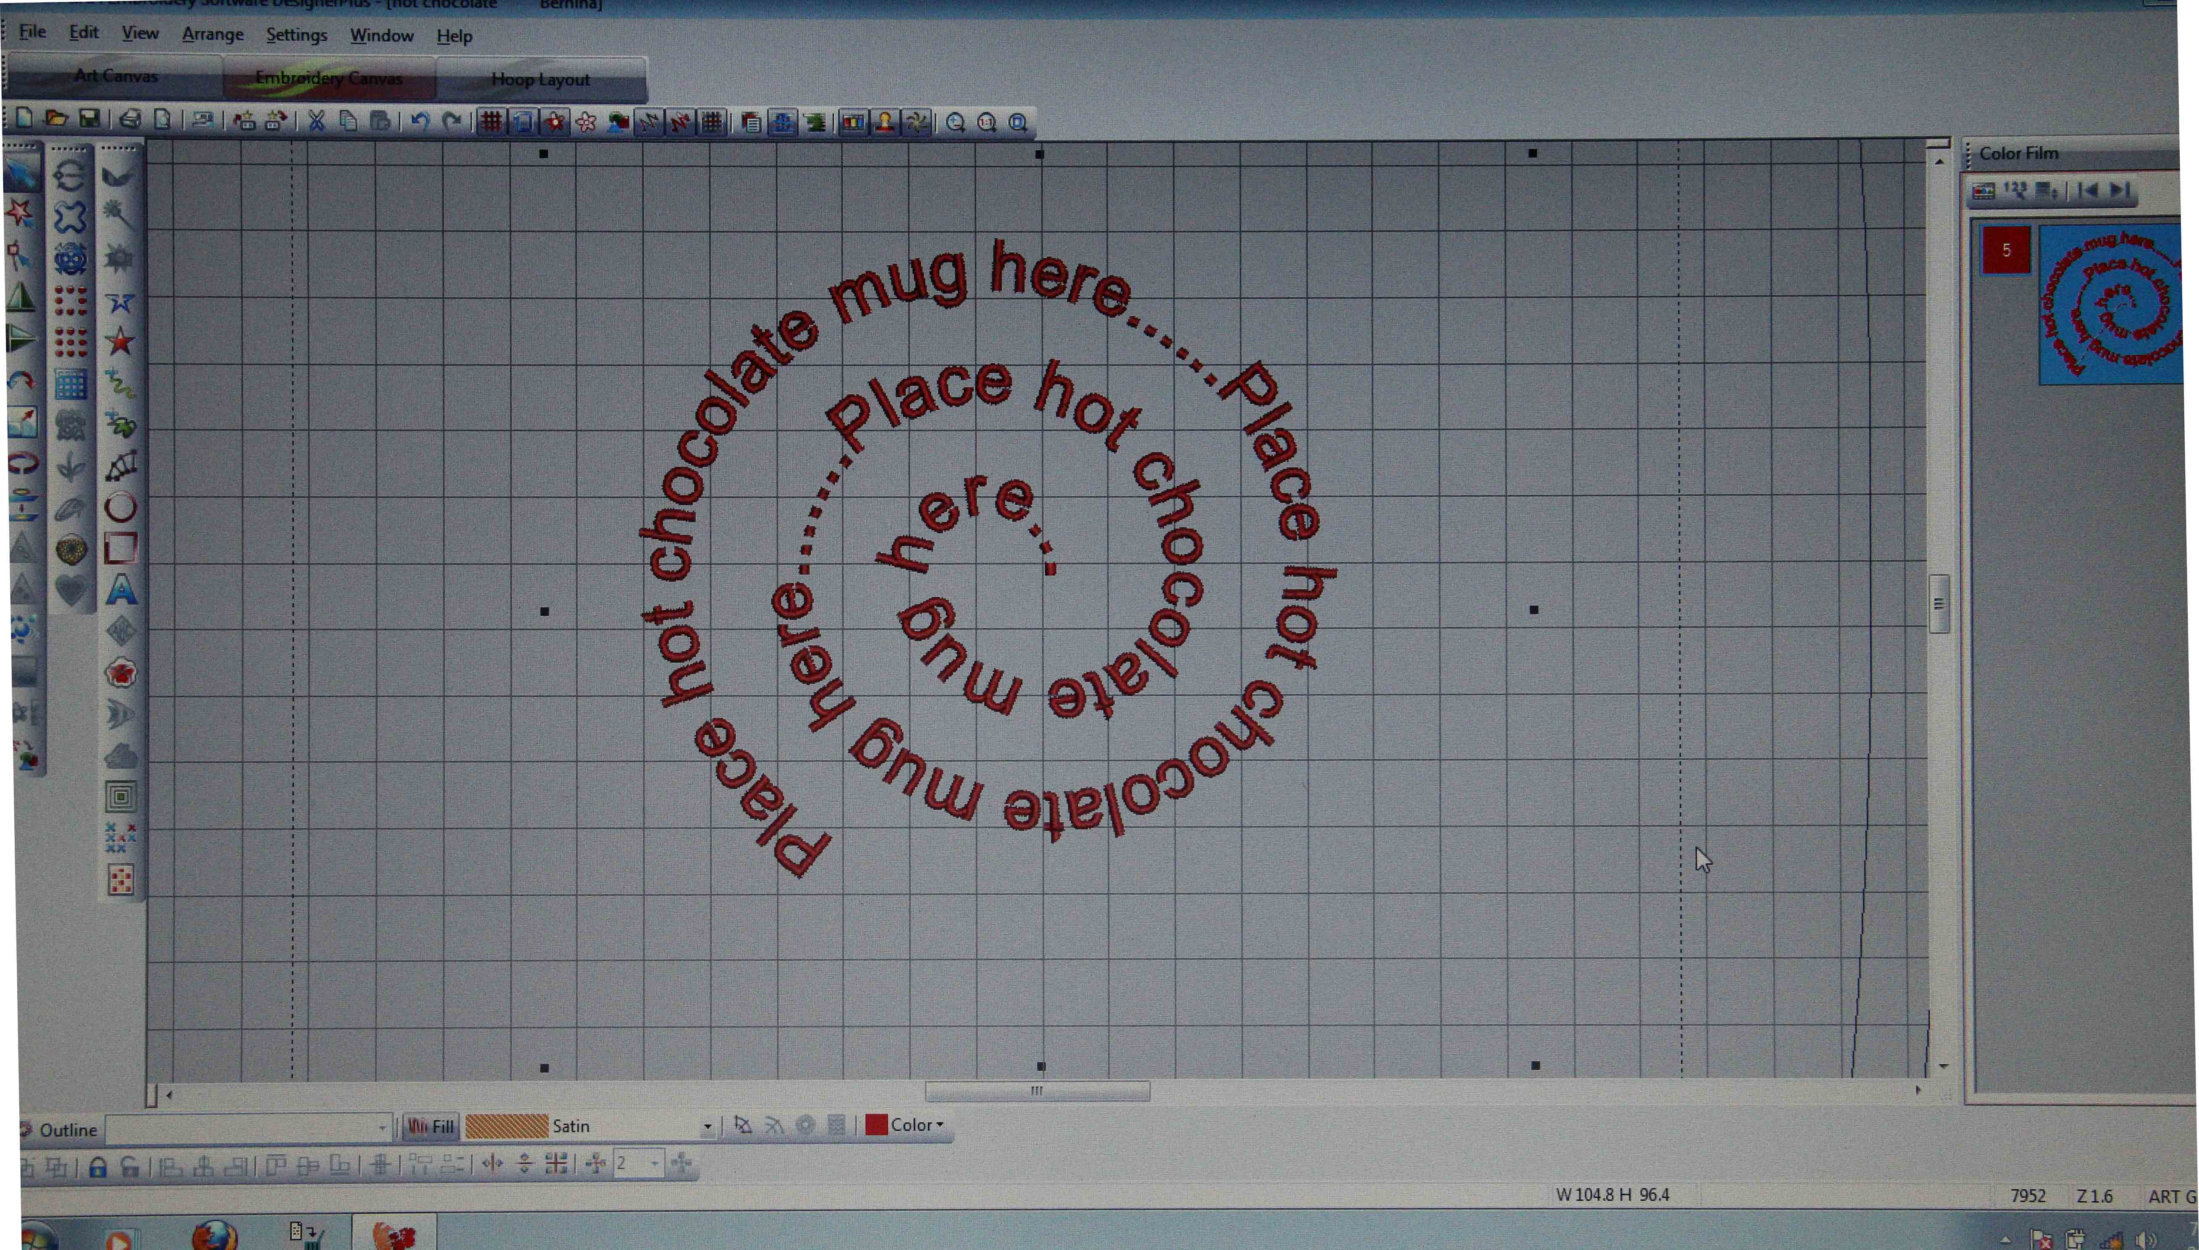
Task: Click the Lock padlock icon
Action: tap(98, 1167)
